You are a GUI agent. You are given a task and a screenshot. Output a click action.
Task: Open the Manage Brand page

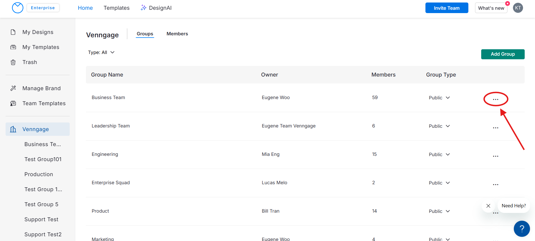coord(41,88)
